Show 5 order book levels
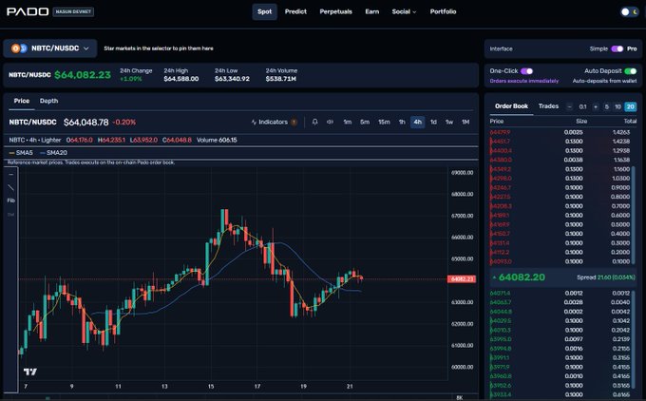The image size is (646, 401). 606,106
